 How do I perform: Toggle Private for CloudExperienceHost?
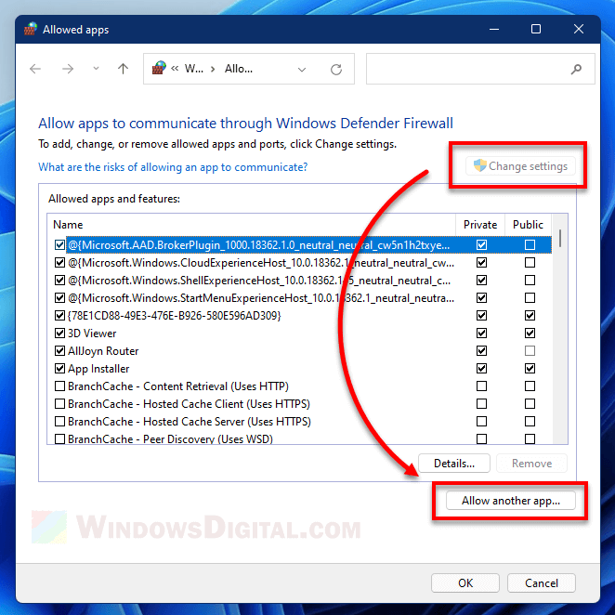pos(481,263)
